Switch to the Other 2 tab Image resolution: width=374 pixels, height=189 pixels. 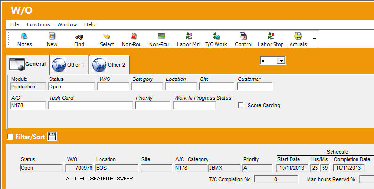tap(109, 65)
